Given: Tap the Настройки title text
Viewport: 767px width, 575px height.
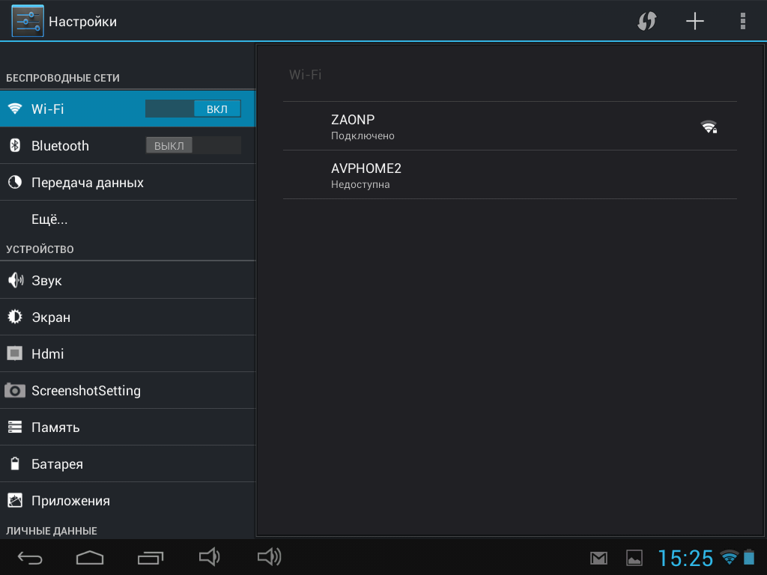Looking at the screenshot, I should pos(82,22).
